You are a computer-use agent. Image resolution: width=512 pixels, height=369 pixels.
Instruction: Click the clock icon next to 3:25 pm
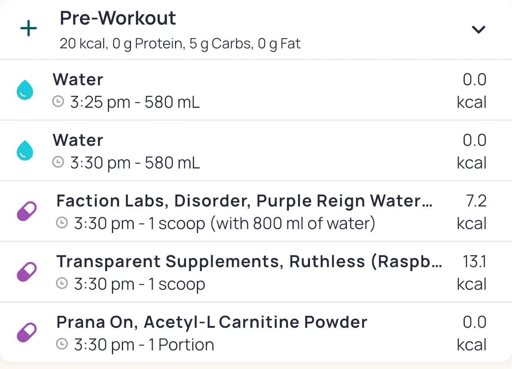(x=58, y=101)
